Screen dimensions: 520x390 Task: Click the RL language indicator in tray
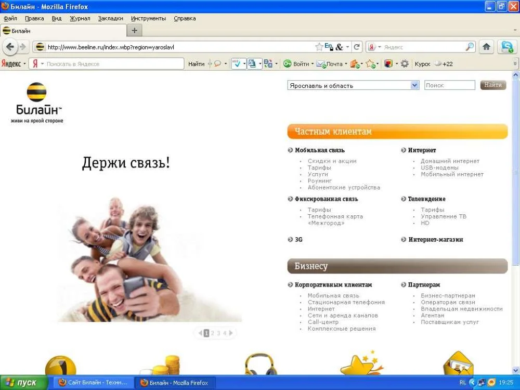463,383
